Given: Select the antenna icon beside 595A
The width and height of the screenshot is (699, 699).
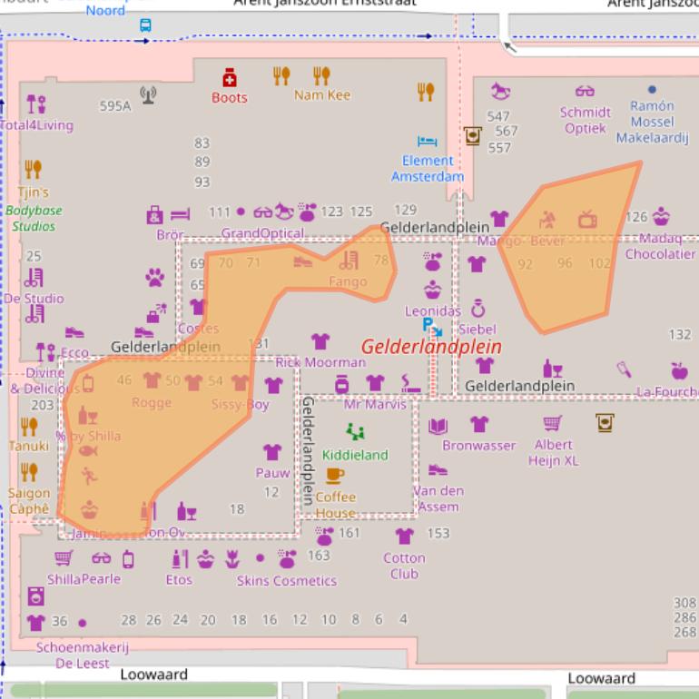Looking at the screenshot, I should pyautogui.click(x=148, y=94).
